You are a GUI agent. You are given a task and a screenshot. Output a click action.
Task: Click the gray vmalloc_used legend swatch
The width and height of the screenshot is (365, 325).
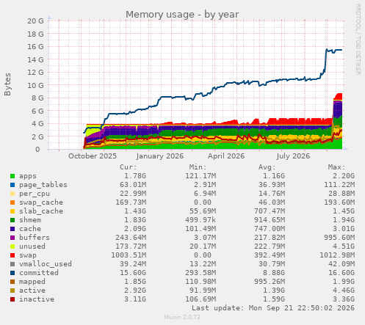pyautogui.click(x=12, y=264)
